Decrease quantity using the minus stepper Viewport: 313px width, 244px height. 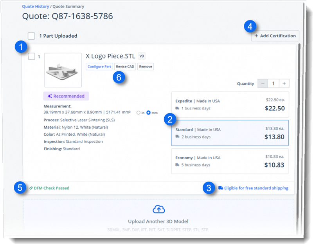(263, 83)
